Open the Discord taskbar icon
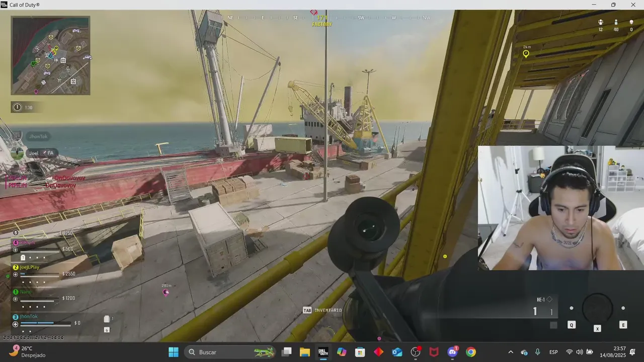Screen dimensions: 644x362 (452, 352)
